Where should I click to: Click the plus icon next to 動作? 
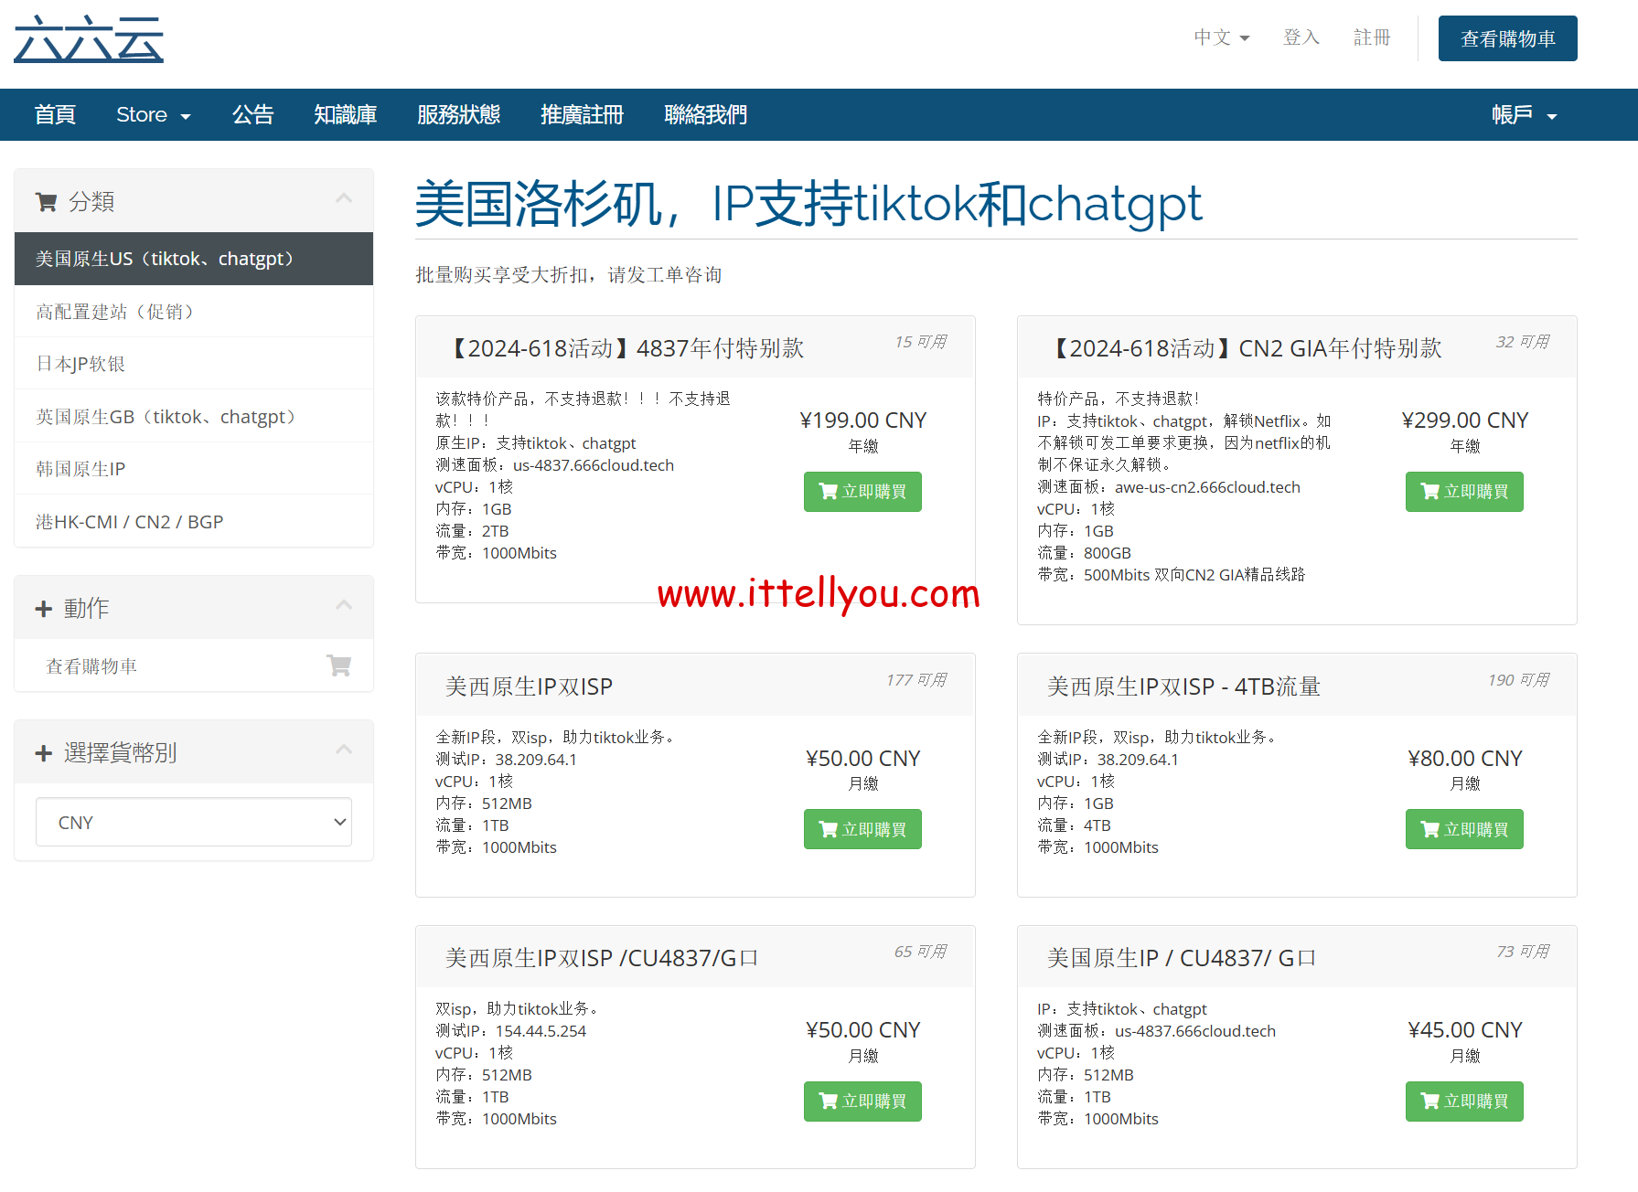point(43,609)
